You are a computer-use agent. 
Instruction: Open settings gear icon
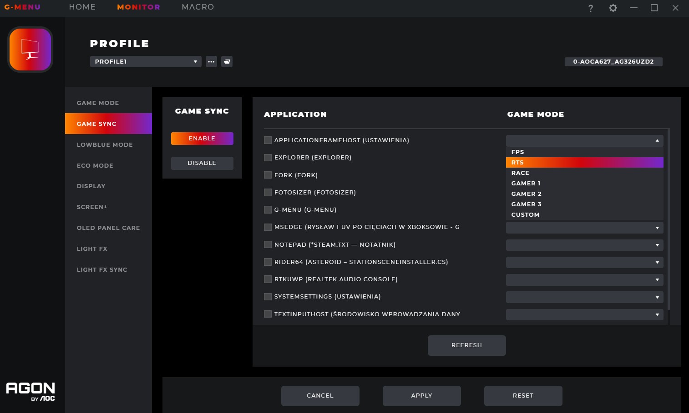(x=613, y=8)
